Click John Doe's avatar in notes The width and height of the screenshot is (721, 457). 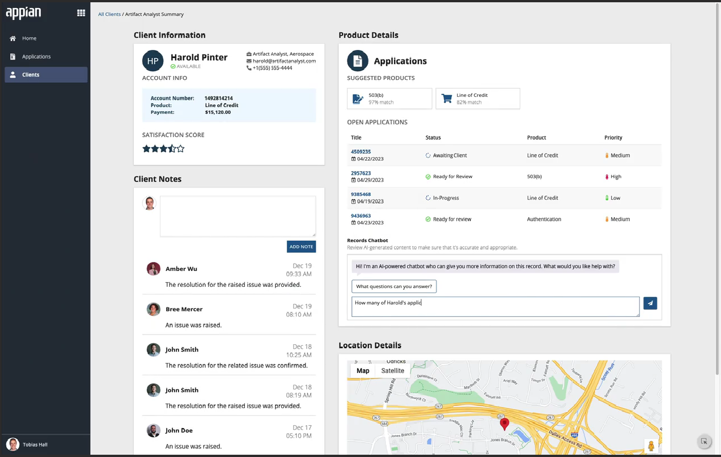coord(153,430)
